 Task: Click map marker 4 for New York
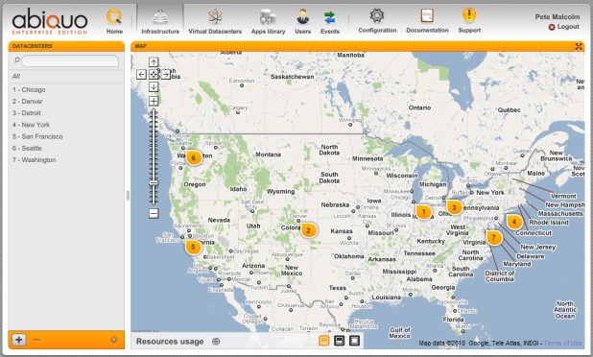click(514, 222)
